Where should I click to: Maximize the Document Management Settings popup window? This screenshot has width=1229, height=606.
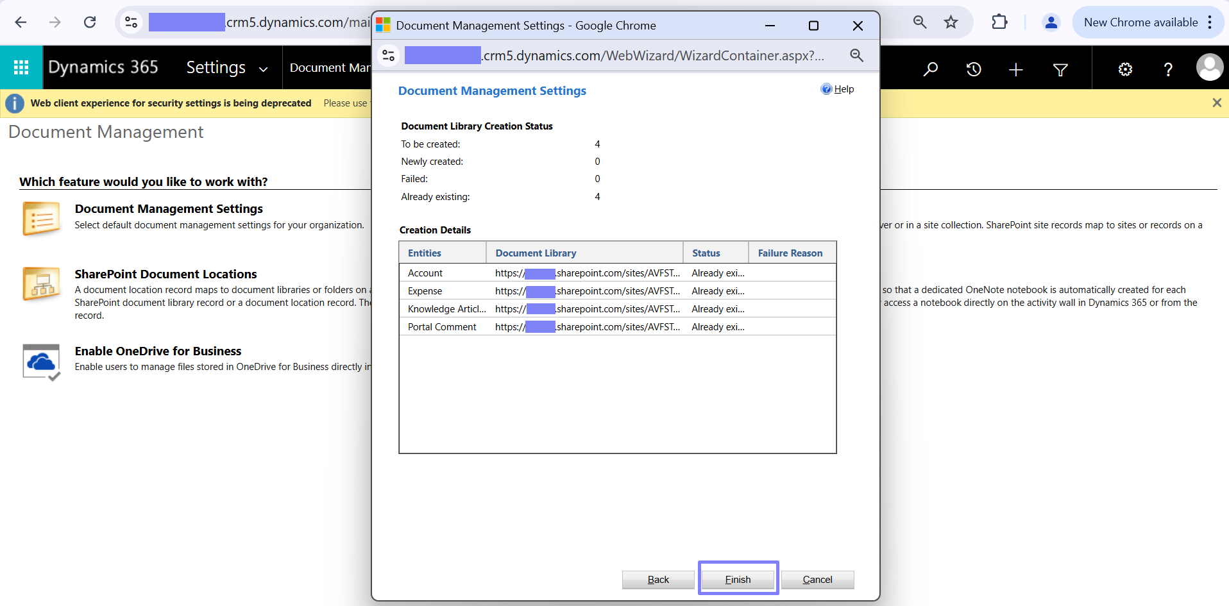point(813,26)
